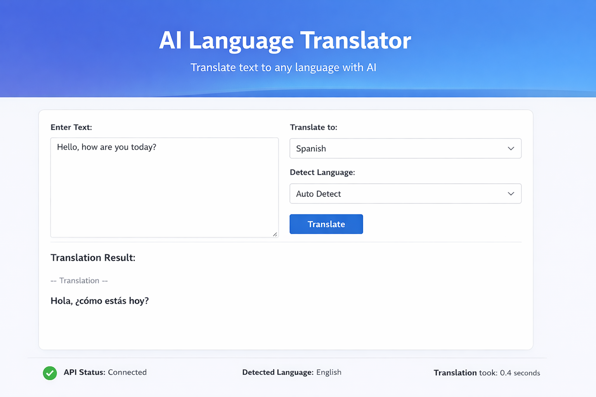Click the Enter Text label
The height and width of the screenshot is (397, 596).
point(71,127)
